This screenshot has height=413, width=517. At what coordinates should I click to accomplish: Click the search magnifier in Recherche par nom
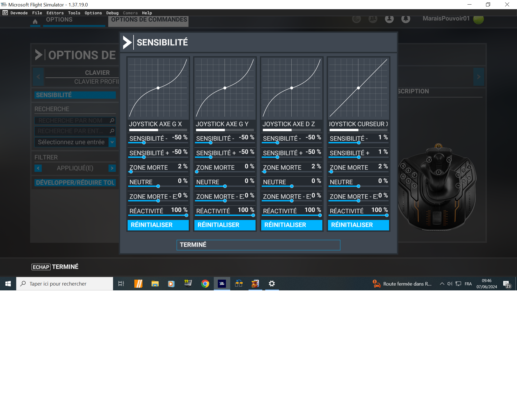point(112,120)
